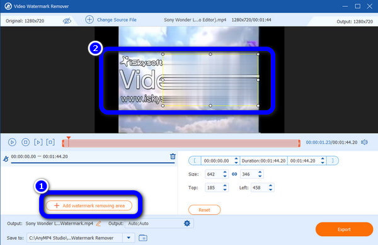Viewport: 378px width, 245px height.
Task: Set end point with right bracket button
Action: tap(333, 161)
